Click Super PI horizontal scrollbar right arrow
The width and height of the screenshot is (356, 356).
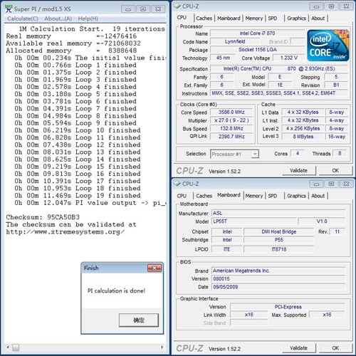click(162, 347)
